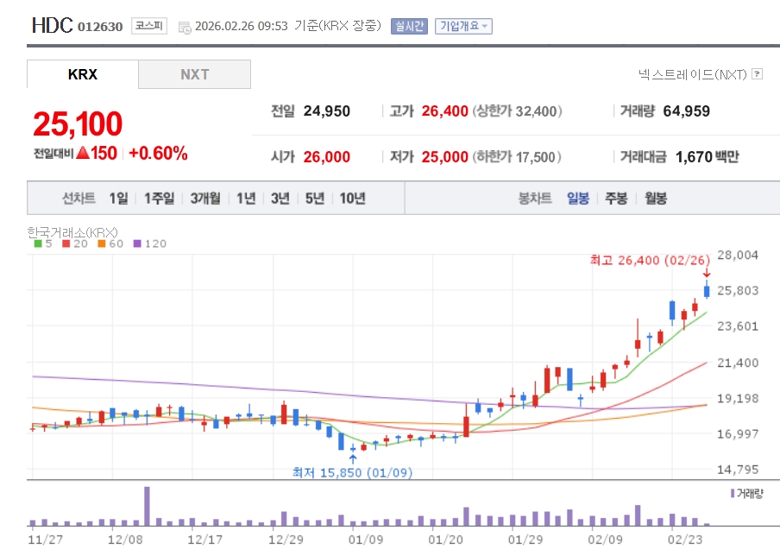Switch to the NXT tab
The width and height of the screenshot is (780, 556).
tap(194, 74)
